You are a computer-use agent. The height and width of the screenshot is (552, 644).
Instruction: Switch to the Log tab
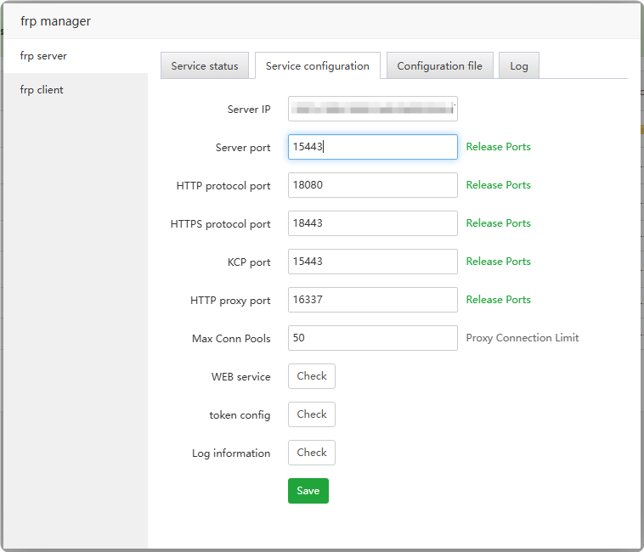tap(518, 66)
